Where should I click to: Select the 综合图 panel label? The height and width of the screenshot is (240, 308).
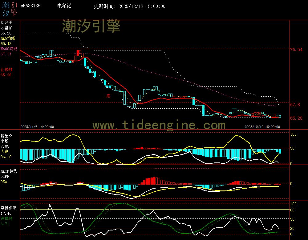(x=6, y=22)
